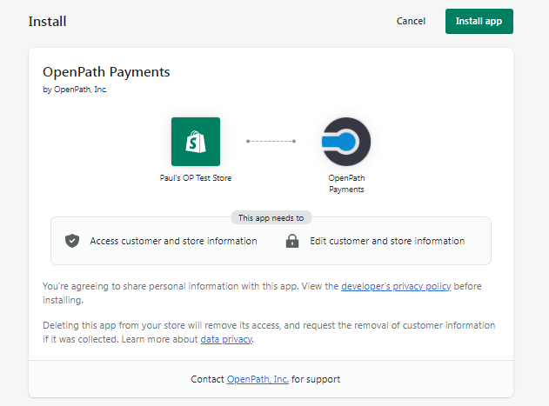The image size is (549, 406).
Task: Open the developer's privacy policy link
Action: tap(396, 286)
